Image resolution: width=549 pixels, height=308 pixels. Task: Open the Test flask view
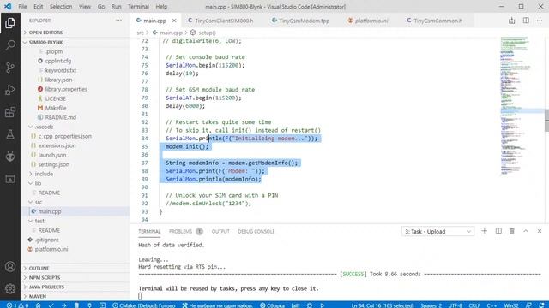10,134
